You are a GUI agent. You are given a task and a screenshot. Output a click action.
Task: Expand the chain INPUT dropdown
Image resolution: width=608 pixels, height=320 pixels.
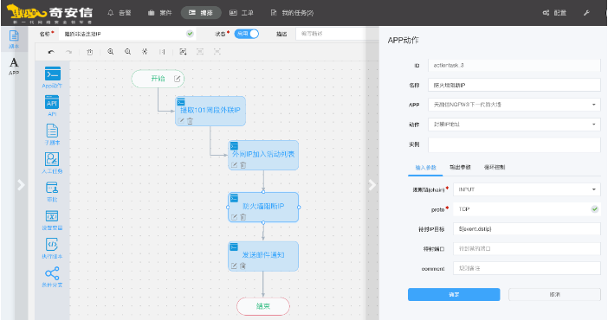pyautogui.click(x=527, y=189)
